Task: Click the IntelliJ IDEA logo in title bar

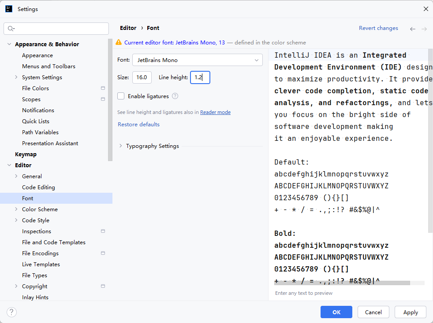Action: (x=9, y=9)
